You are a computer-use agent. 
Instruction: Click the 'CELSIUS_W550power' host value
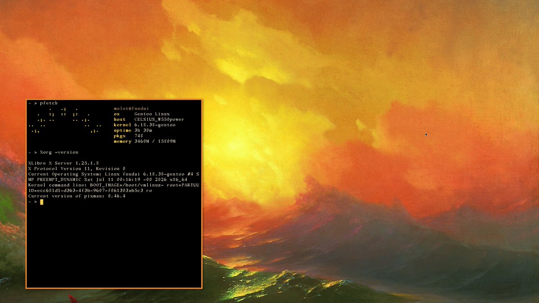point(159,119)
